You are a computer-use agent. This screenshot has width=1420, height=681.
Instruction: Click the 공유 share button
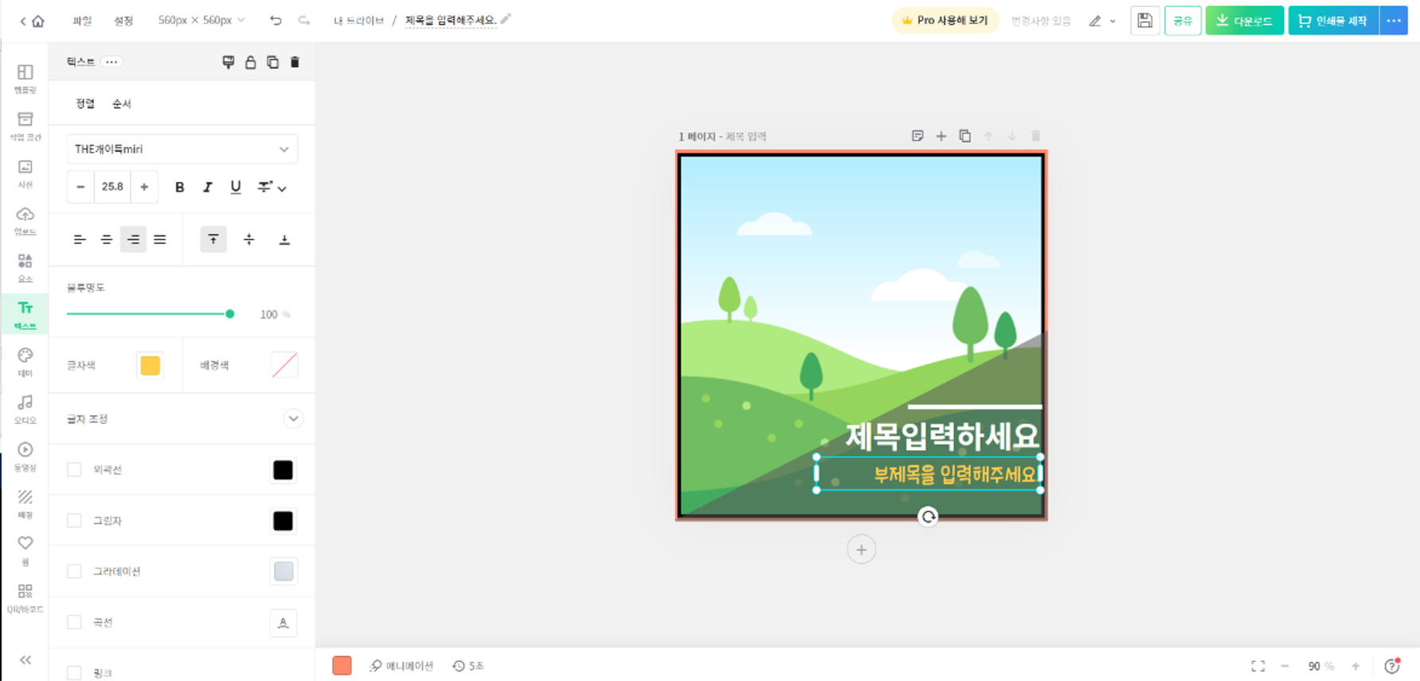pos(1183,21)
